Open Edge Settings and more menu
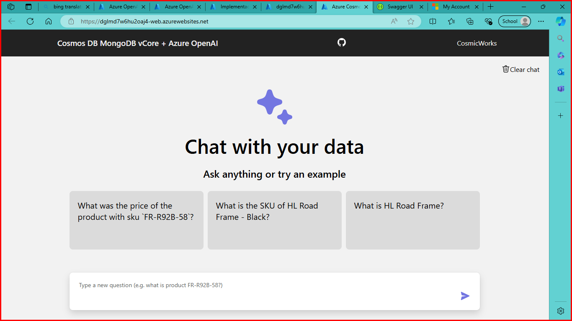Viewport: 572px width, 321px height. coord(541,21)
